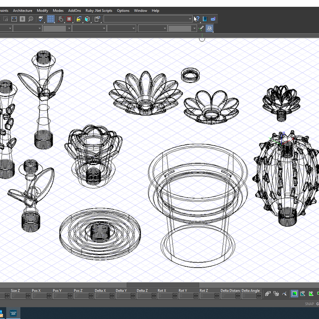Click the percent-style icon in bottom toolbar

276,293
